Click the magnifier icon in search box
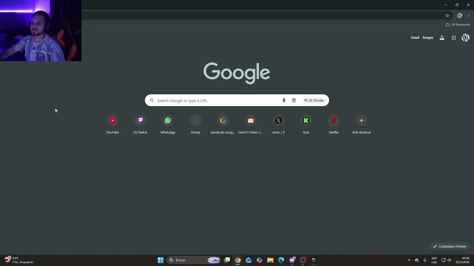Viewport: 474px width, 266px height. click(x=152, y=100)
